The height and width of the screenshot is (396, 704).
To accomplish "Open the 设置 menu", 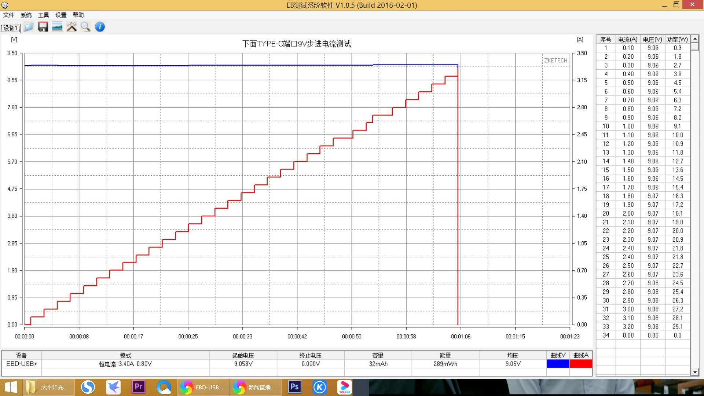I will [x=61, y=15].
